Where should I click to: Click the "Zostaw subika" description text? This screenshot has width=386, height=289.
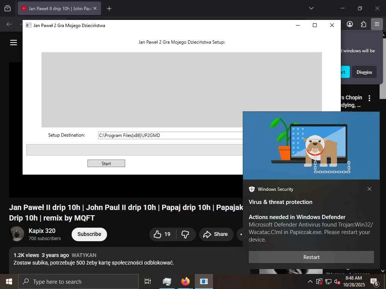pos(93,263)
